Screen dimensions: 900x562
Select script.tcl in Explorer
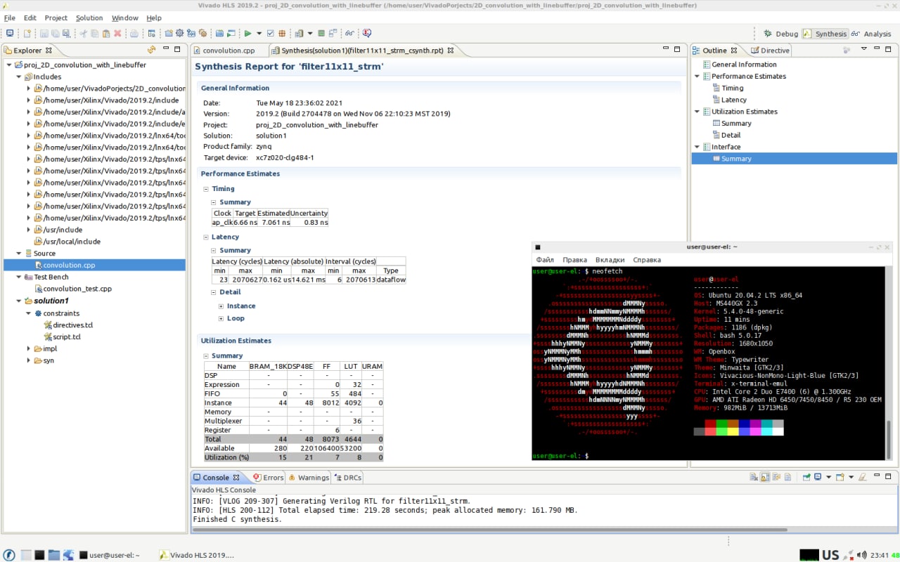66,337
